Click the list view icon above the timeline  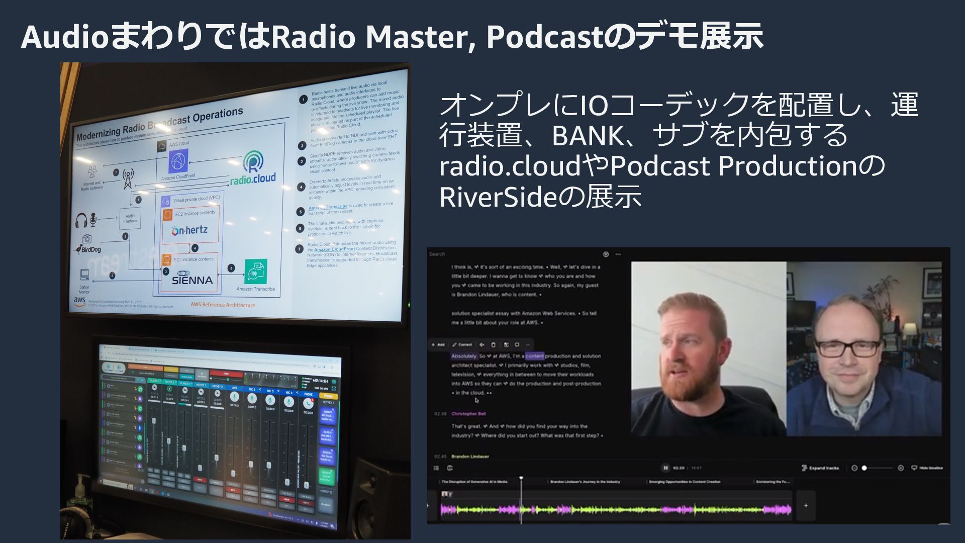click(x=436, y=468)
